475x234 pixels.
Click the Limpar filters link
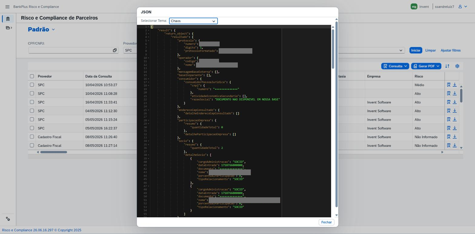[x=430, y=50]
